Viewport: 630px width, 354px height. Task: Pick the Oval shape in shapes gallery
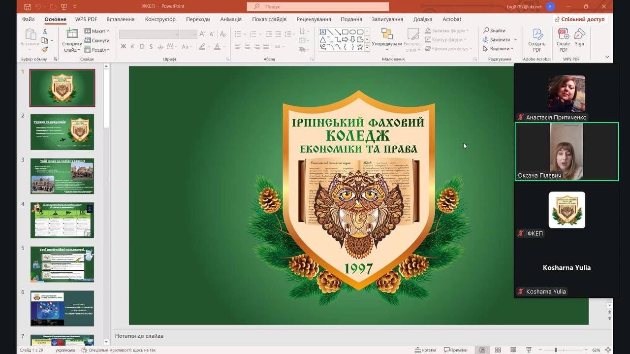(352, 32)
